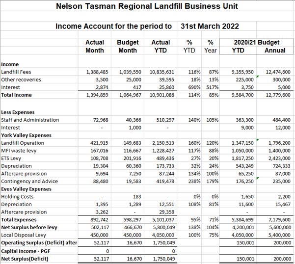Select the 'Landfill Fees' row label
Screen dimensions: 295x264
click(x=16, y=72)
